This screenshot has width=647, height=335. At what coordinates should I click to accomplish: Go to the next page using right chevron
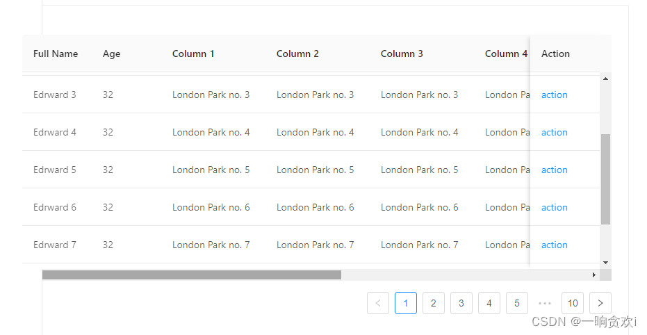point(600,303)
